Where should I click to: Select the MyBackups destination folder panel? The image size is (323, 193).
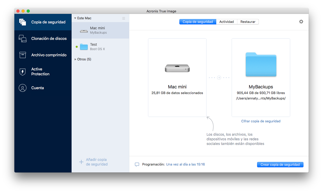pyautogui.click(x=261, y=77)
